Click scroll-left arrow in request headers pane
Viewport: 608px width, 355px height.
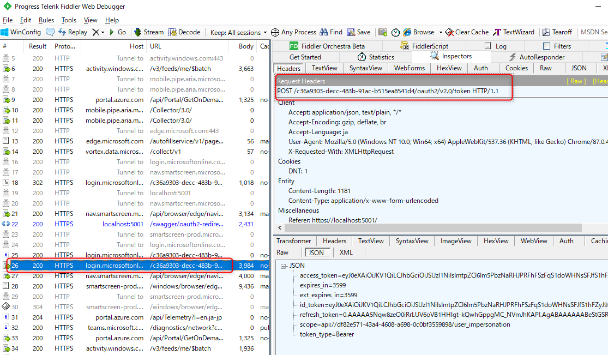click(x=280, y=228)
